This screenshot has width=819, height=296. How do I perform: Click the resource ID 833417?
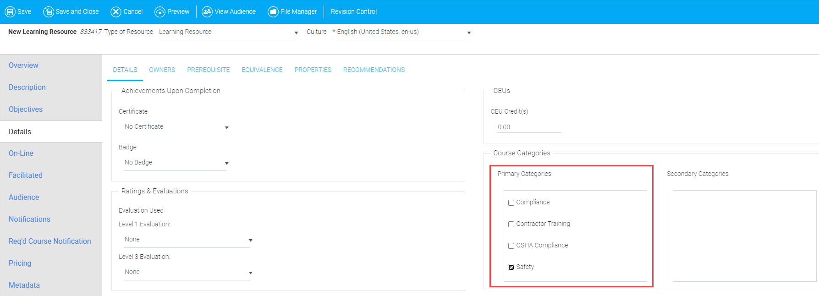pos(91,32)
